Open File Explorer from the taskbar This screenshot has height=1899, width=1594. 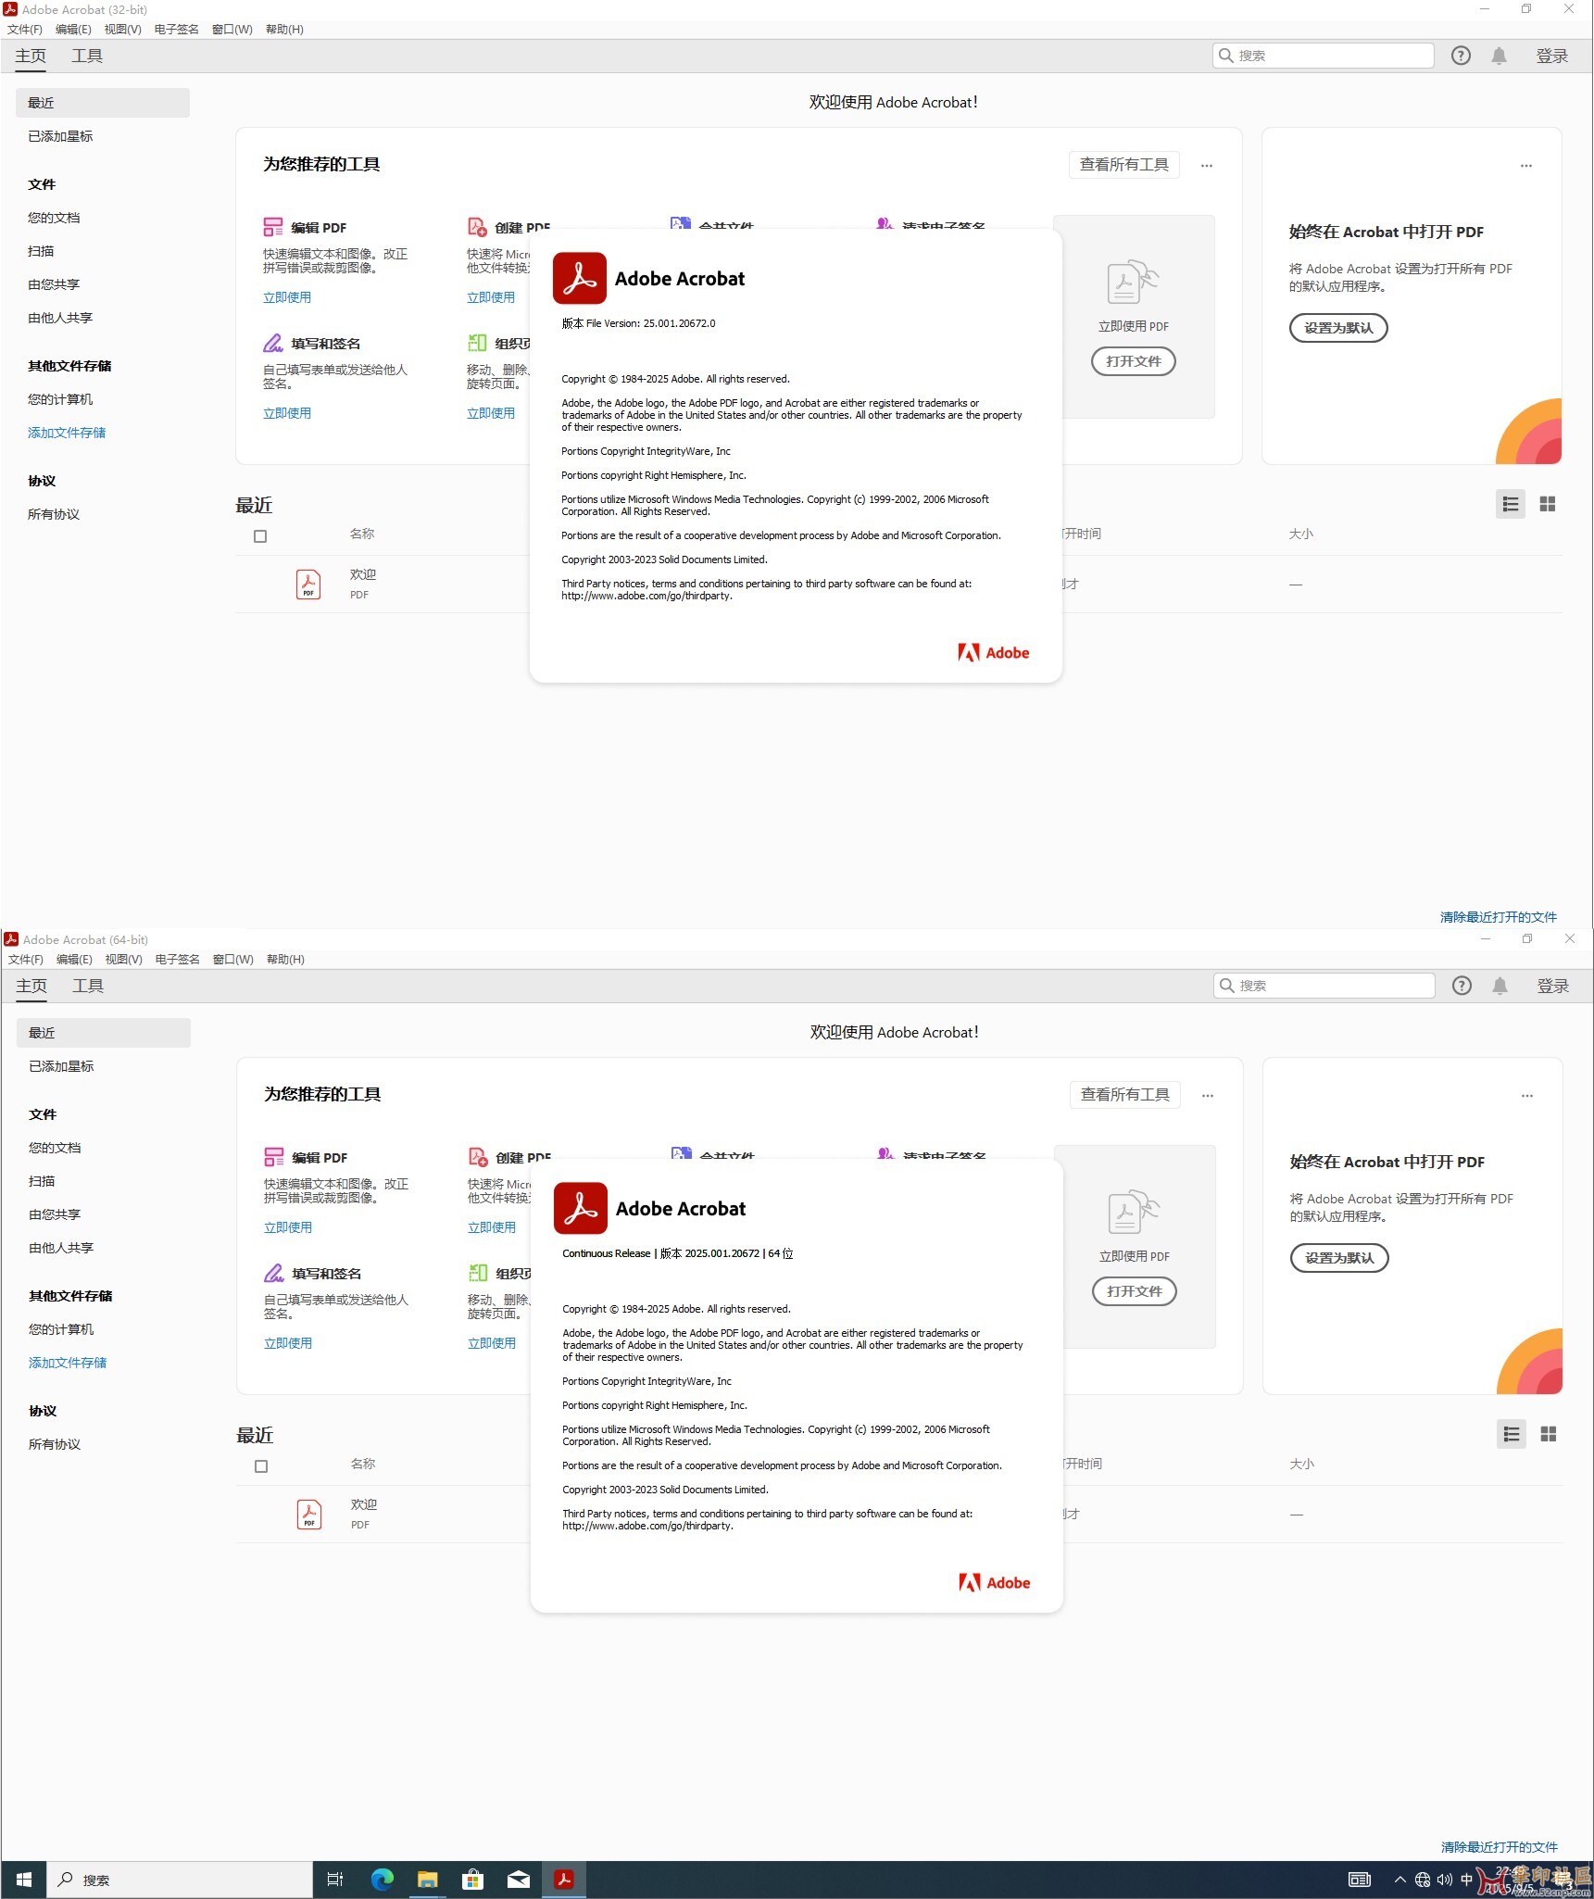[427, 1880]
